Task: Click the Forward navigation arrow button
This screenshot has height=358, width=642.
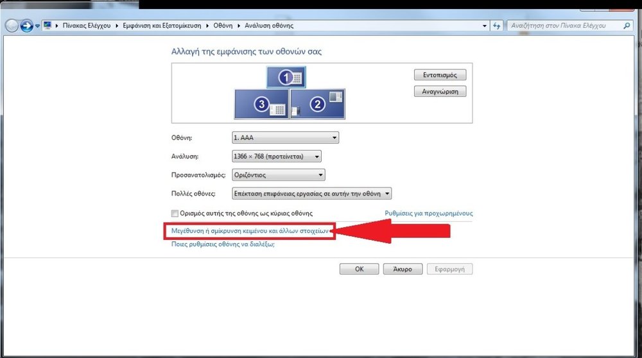Action: pyautogui.click(x=26, y=26)
